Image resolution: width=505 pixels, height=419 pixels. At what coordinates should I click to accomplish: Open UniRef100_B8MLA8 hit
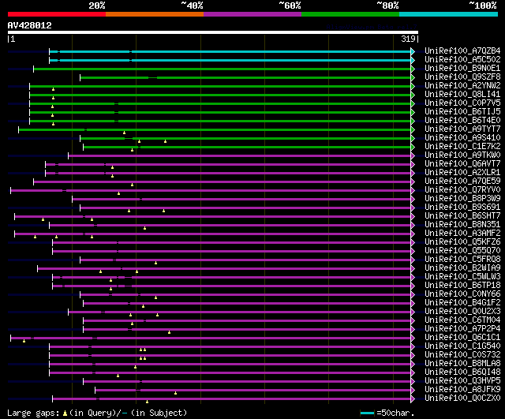click(x=462, y=364)
